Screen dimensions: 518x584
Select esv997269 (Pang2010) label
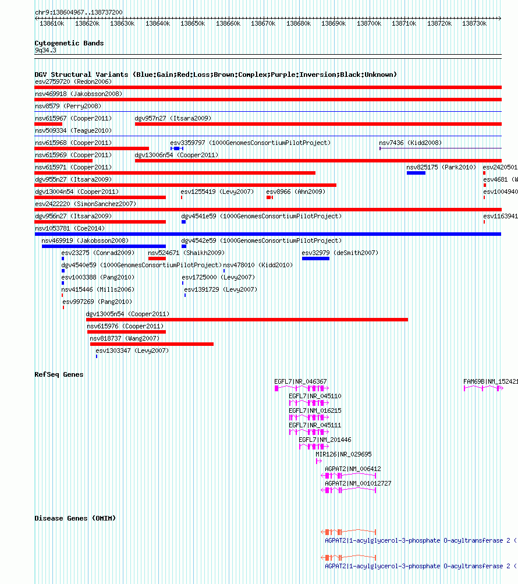tap(97, 302)
